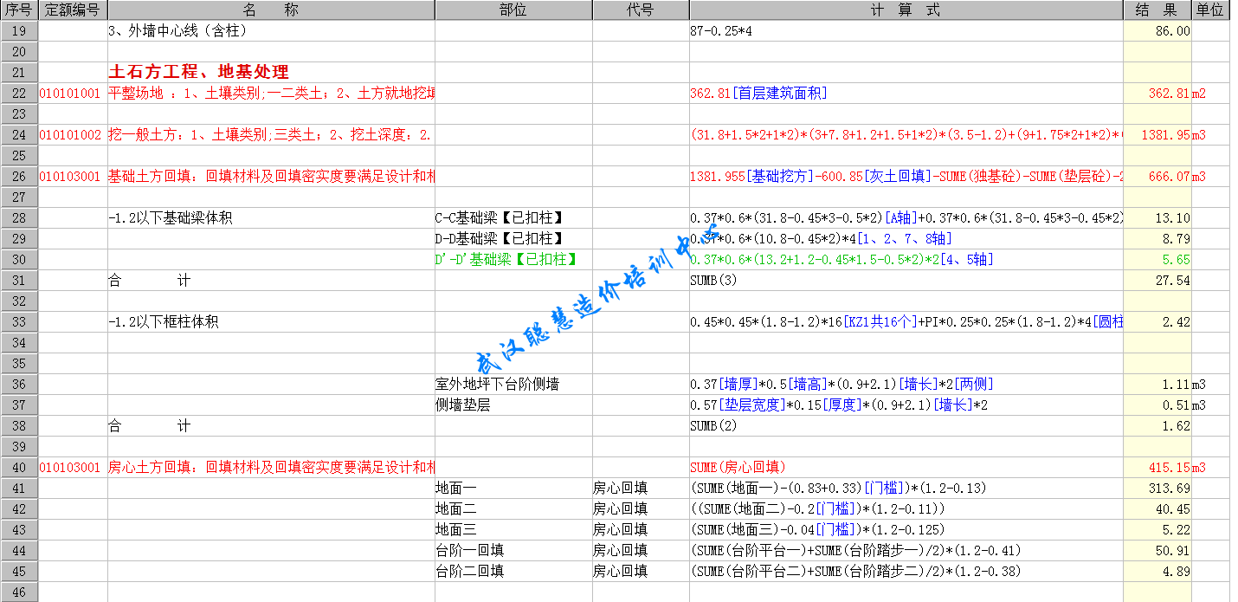Click the 部位 column header
The image size is (1238, 602).
pos(513,10)
